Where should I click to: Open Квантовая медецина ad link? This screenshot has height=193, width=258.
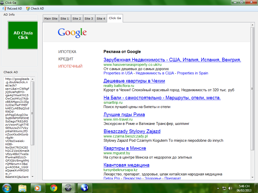(126, 165)
